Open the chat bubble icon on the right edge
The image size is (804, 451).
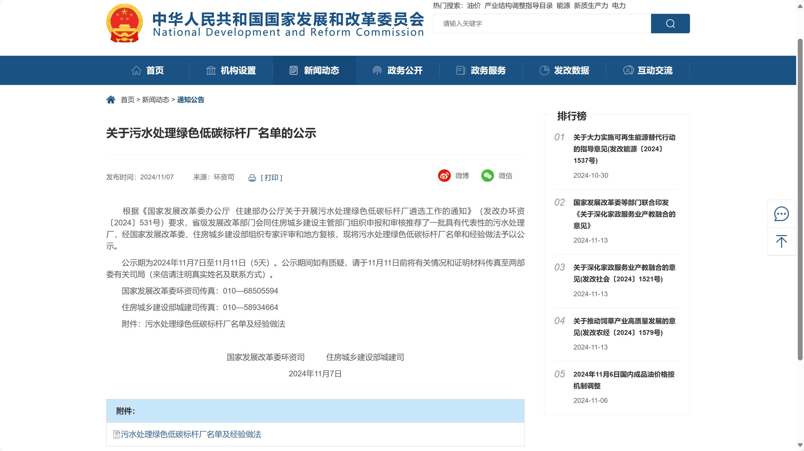(781, 214)
